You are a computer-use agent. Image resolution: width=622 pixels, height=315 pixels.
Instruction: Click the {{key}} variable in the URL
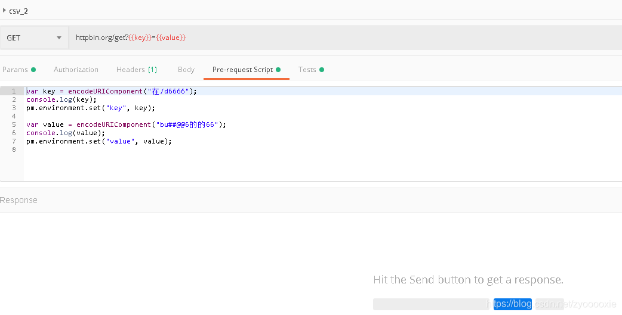(140, 38)
